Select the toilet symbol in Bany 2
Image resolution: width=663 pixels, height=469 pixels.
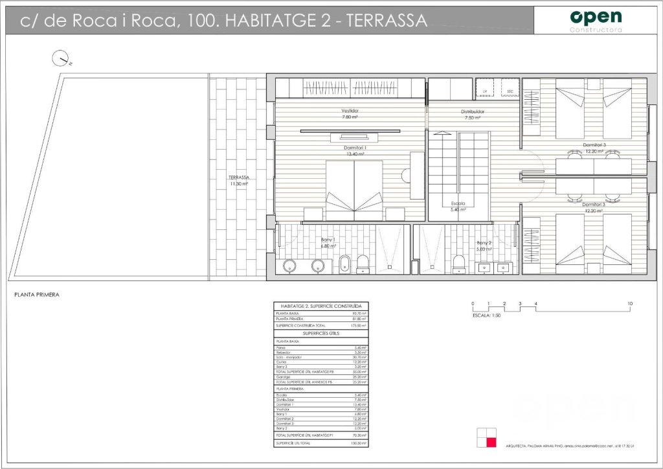point(459,263)
